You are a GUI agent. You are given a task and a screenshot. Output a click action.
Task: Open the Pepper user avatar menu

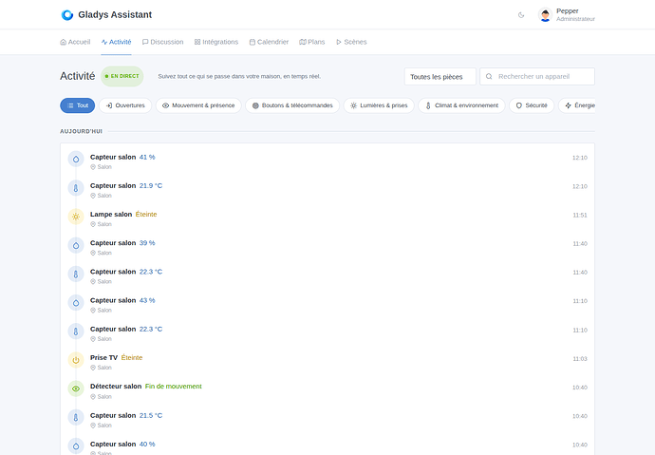pos(545,15)
